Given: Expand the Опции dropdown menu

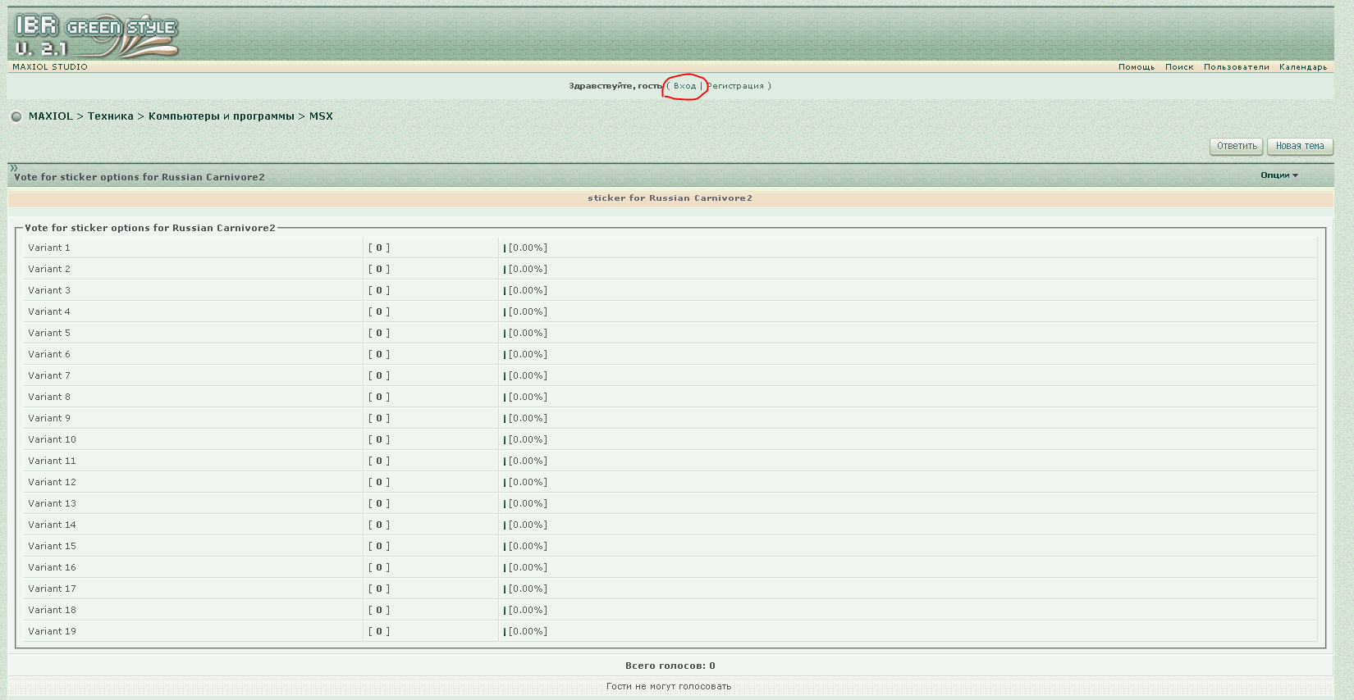Looking at the screenshot, I should (x=1279, y=175).
